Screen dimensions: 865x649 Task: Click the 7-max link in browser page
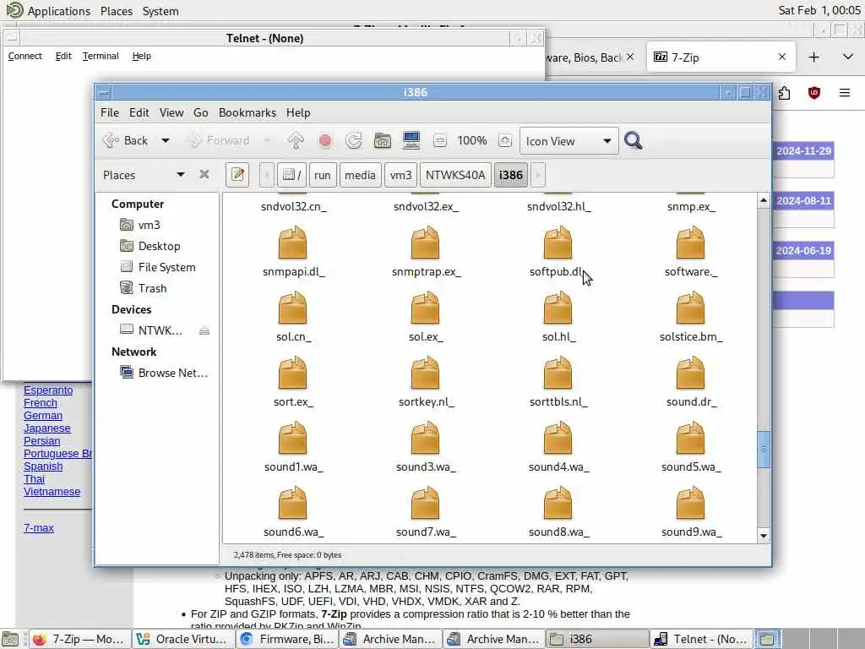(x=39, y=527)
